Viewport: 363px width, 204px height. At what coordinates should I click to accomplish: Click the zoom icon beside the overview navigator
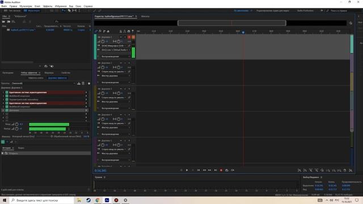click(x=351, y=23)
